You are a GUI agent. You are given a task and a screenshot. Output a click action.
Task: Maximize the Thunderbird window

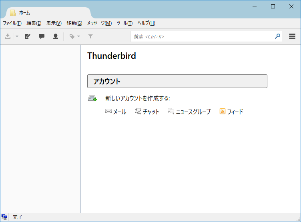pos(273,6)
